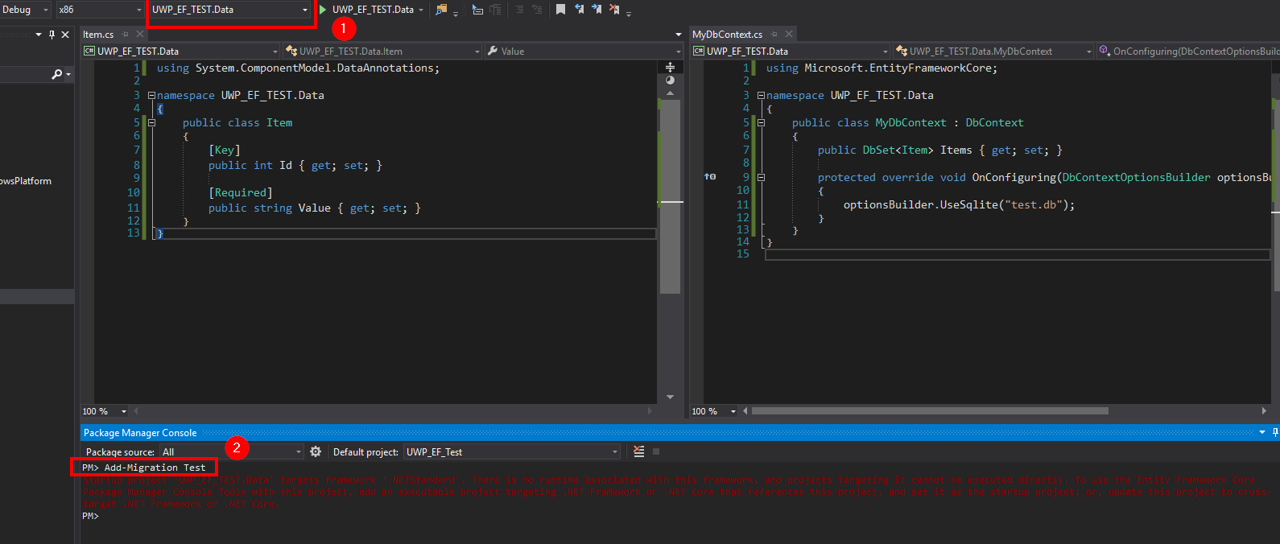Screen dimensions: 1280x544
Task: Clear the Package Manager Console
Action: [x=639, y=451]
